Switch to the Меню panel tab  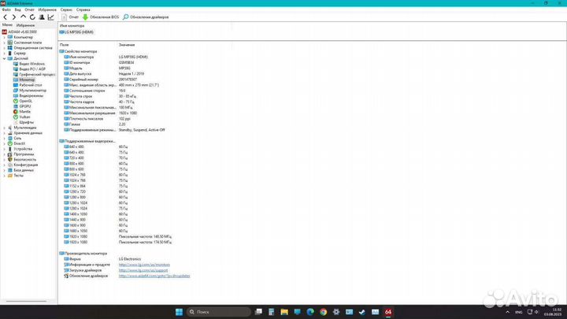[7, 25]
